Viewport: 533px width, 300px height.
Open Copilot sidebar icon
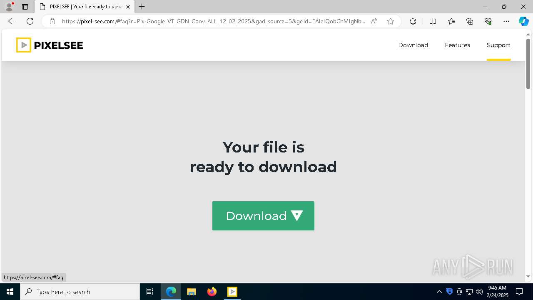point(523,21)
